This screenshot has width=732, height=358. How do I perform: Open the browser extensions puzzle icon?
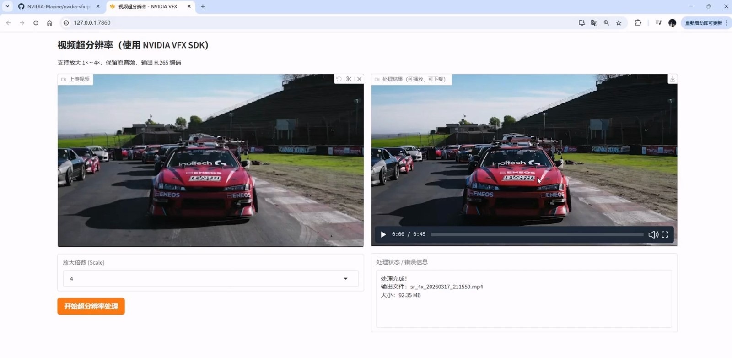638,23
